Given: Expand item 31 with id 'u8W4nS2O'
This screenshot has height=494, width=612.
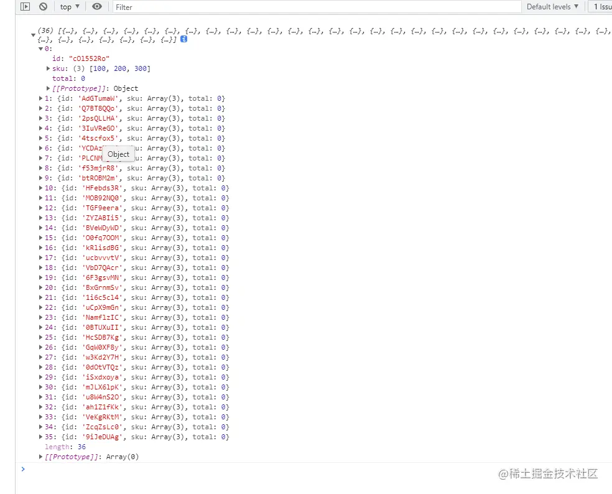Looking at the screenshot, I should point(40,397).
